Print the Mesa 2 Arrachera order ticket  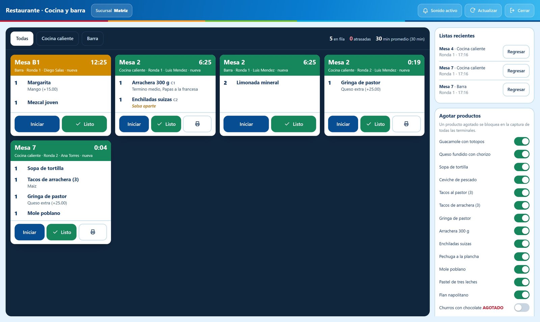(x=197, y=124)
